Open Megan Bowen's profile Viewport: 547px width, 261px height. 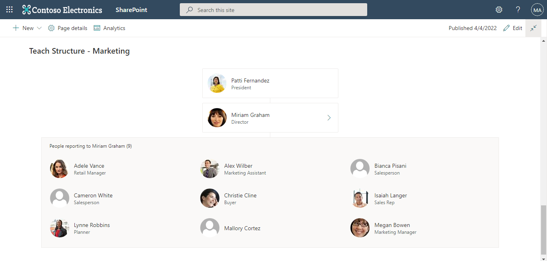[392, 228]
